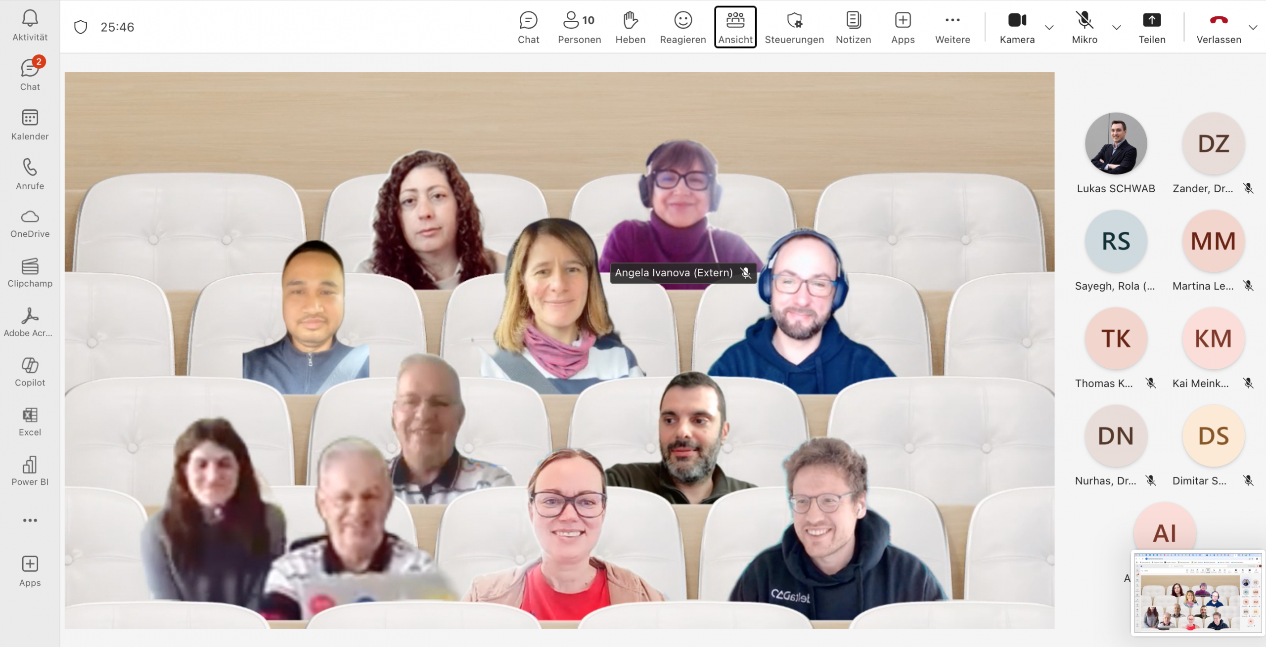
Task: Open the meeting Chat panel
Action: click(528, 27)
